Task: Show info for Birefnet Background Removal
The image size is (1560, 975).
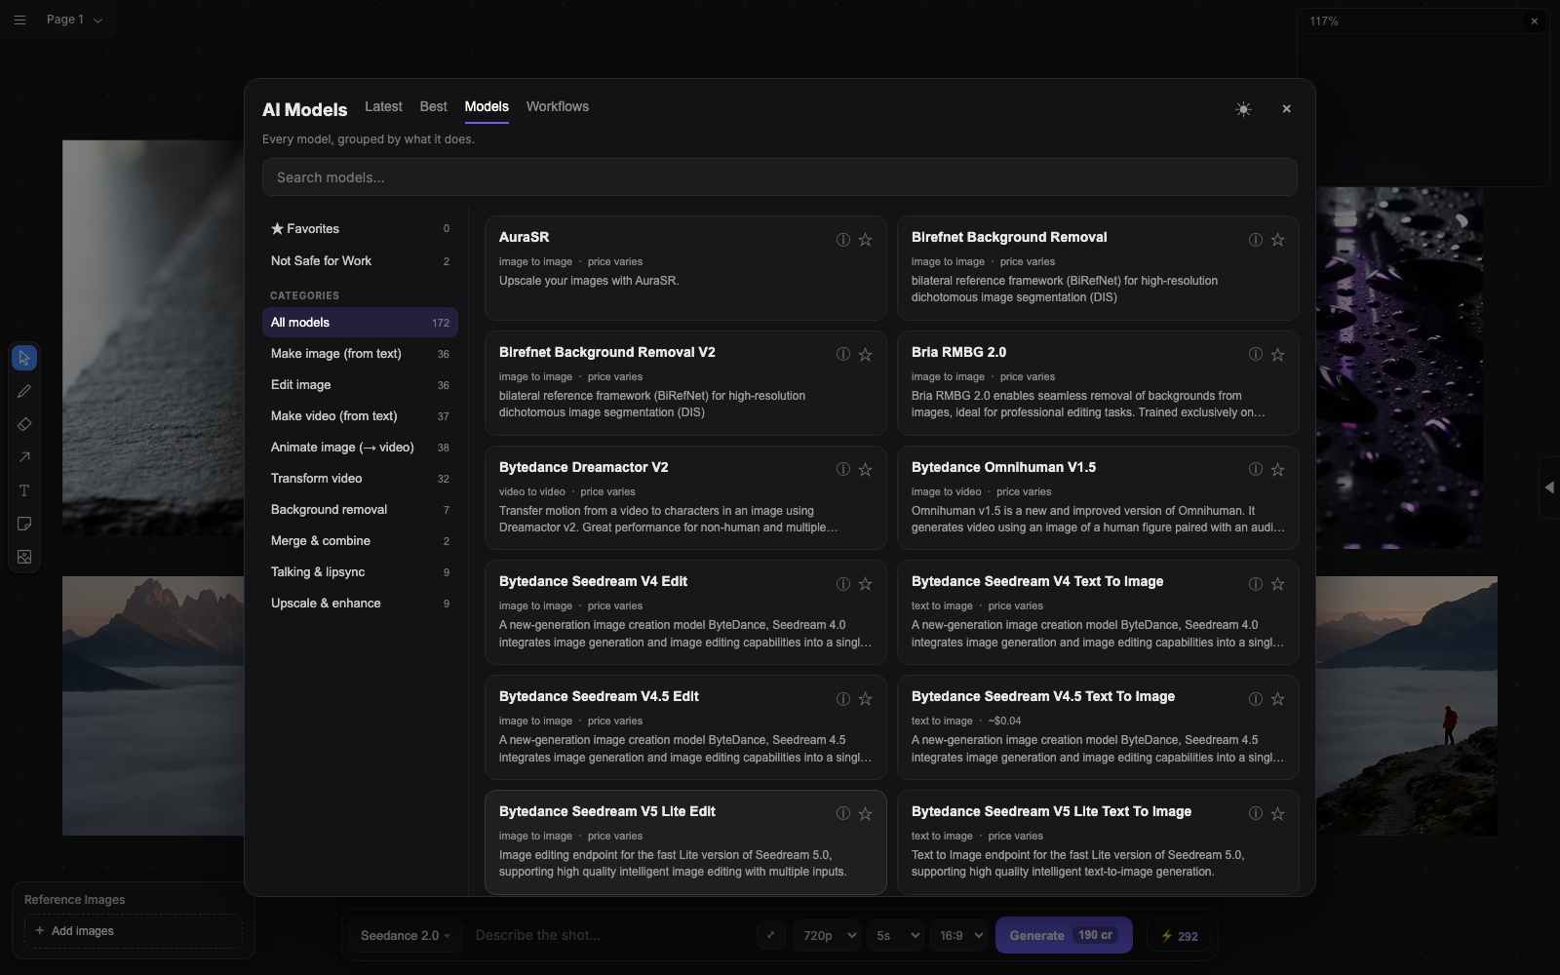Action: (x=1255, y=240)
